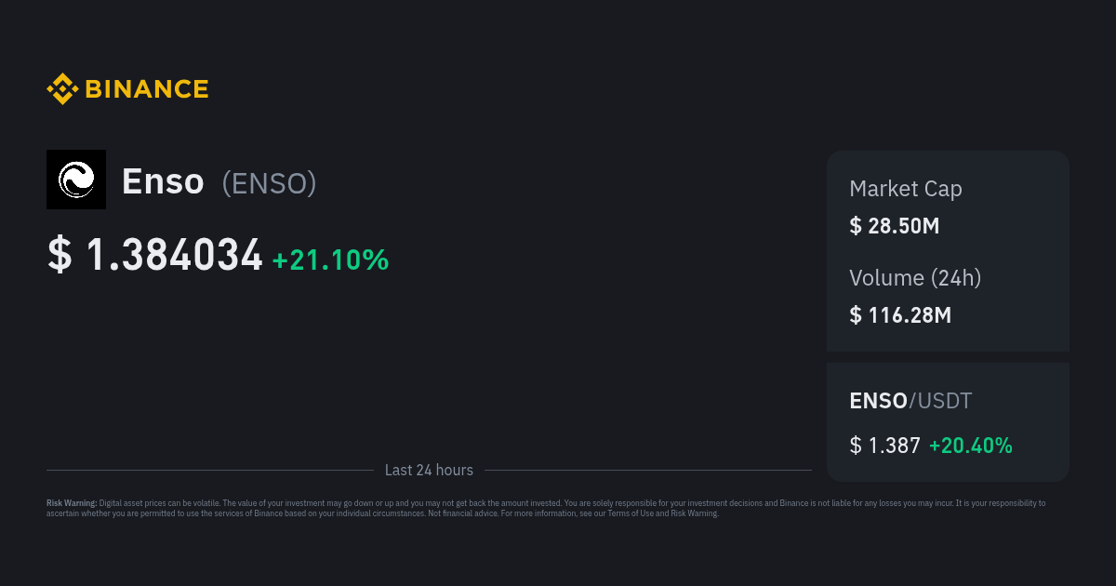Click the dollar sign before 1.384034

[59, 256]
